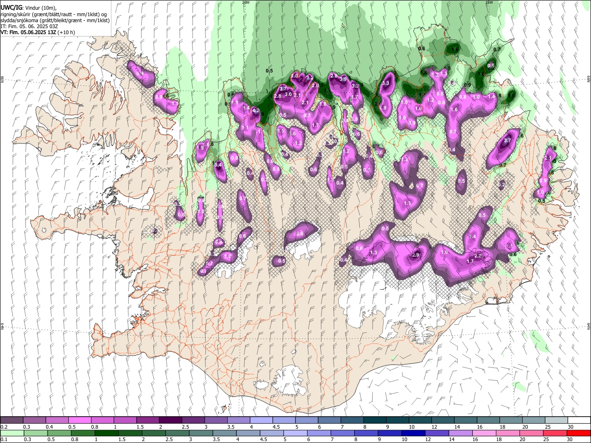Select the 7 swatch in the rain legend row
The width and height of the screenshot is (591, 443).
click(x=343, y=433)
